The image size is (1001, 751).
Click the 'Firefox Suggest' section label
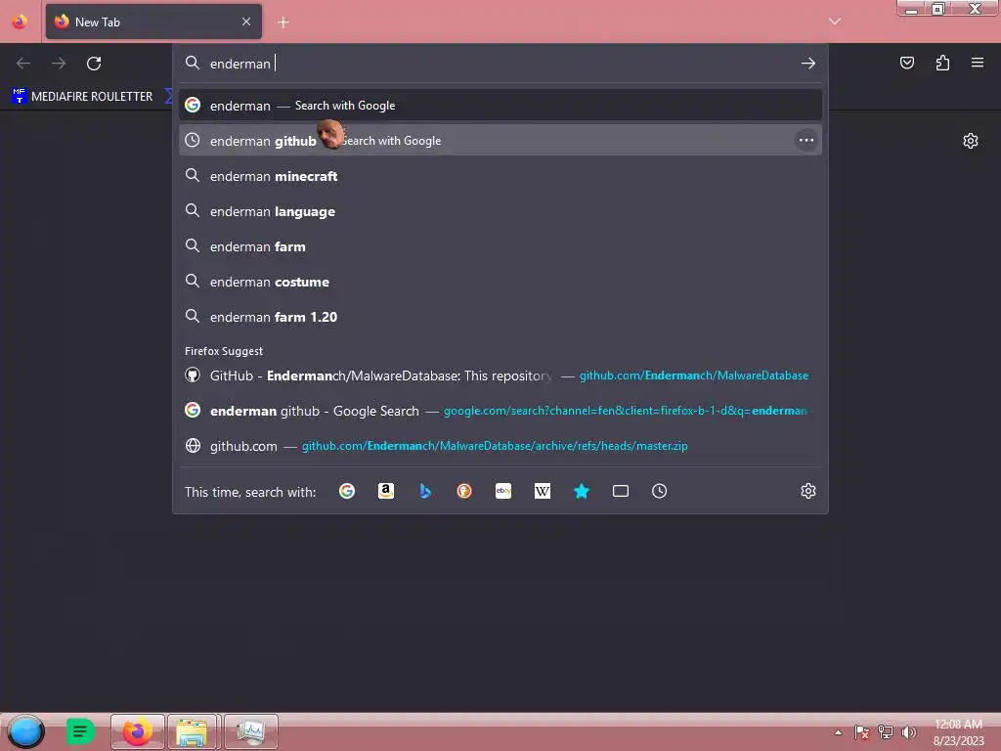click(x=224, y=351)
